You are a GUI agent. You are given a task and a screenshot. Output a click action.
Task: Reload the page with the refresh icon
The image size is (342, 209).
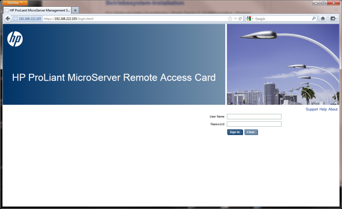[x=240, y=19]
